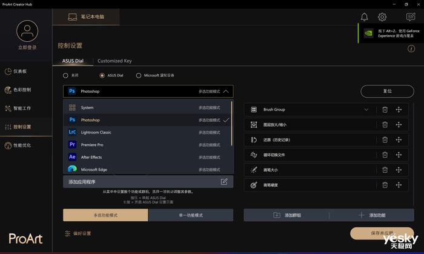Open 仪表板 dashboard in the sidebar

[26, 72]
